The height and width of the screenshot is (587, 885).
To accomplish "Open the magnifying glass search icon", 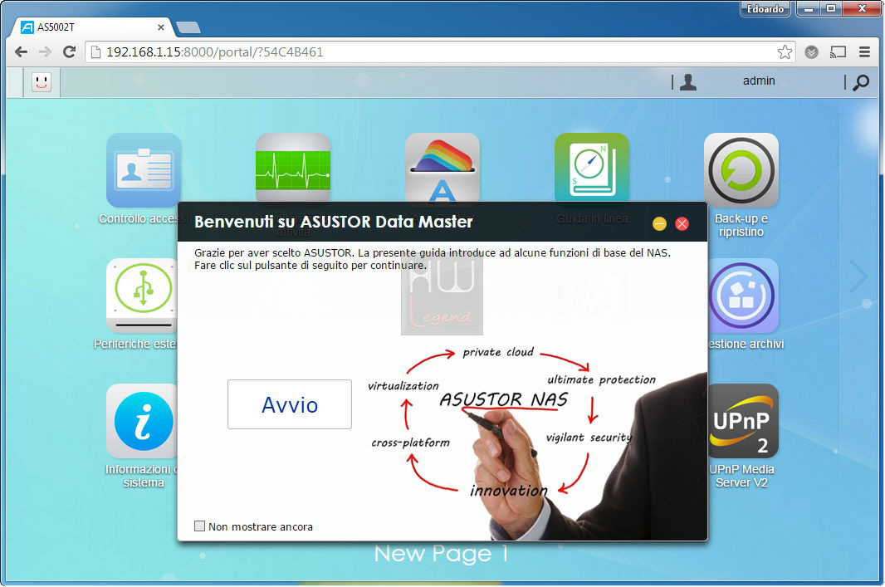I will point(861,82).
